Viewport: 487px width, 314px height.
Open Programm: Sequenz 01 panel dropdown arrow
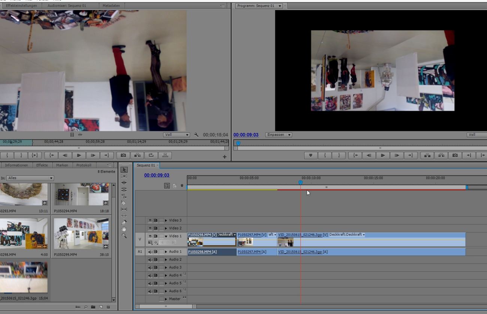coord(279,6)
